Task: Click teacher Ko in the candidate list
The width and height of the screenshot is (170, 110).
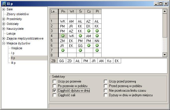Action: click(109, 61)
